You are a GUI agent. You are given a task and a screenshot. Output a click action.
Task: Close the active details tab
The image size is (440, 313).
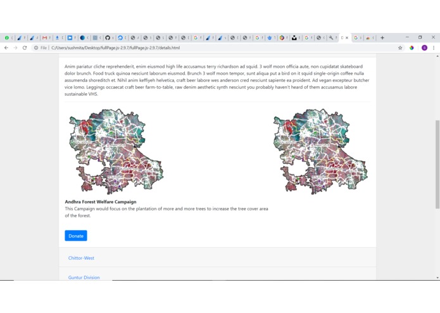coord(347,37)
